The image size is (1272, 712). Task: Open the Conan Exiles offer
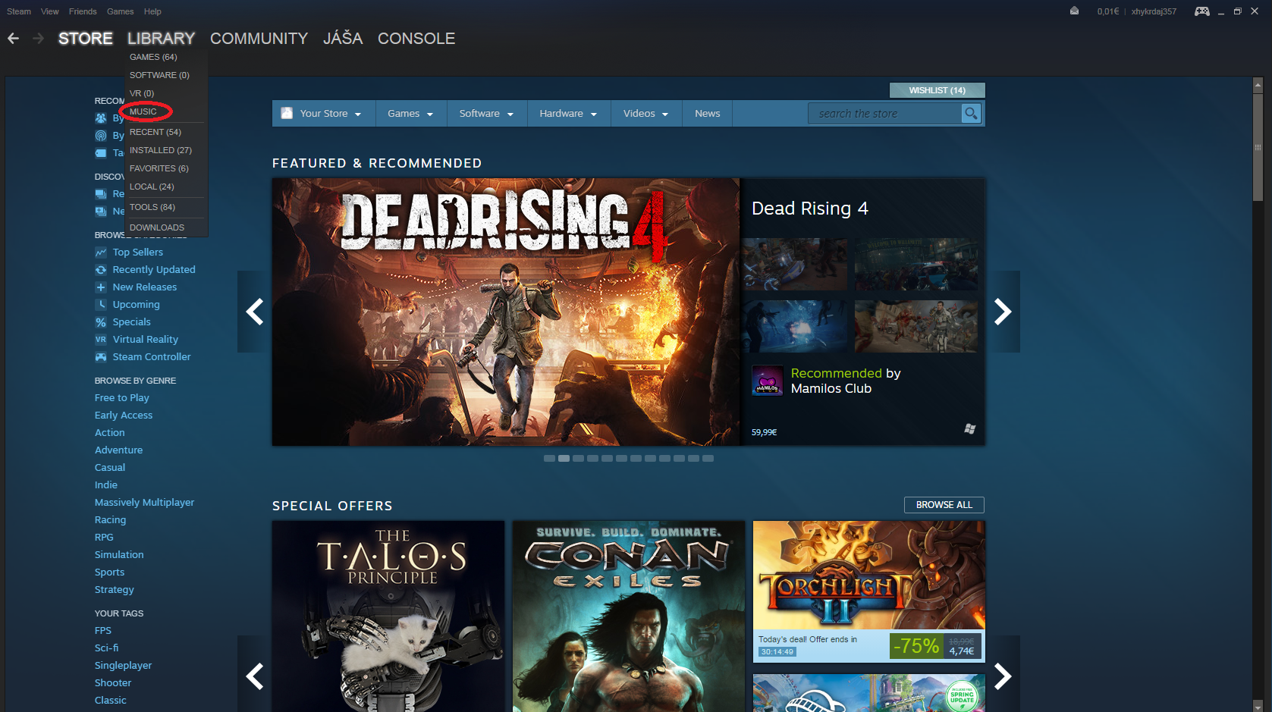(629, 616)
